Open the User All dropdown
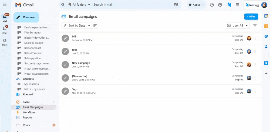The height and width of the screenshot is (132, 270). click(238, 26)
